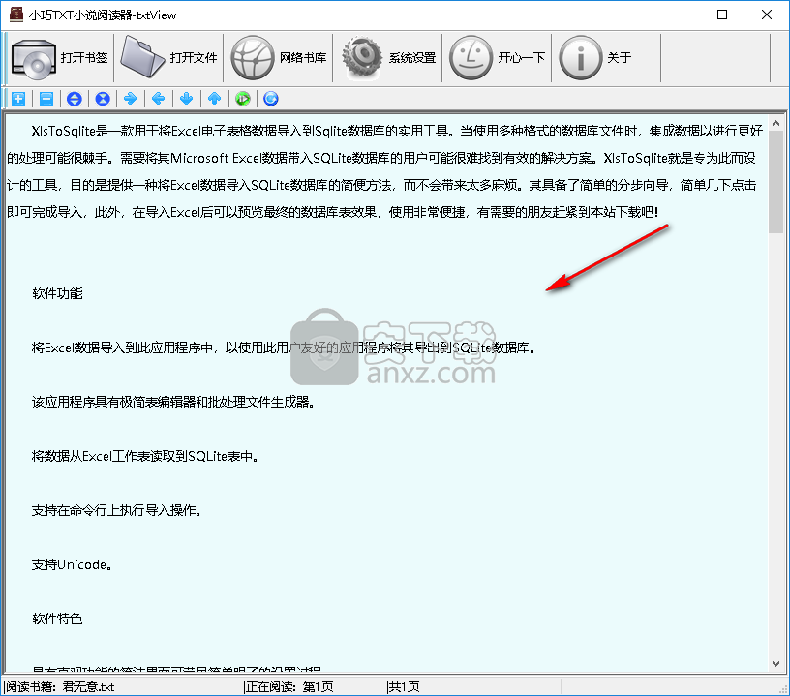The image size is (790, 696).
Task: Open the 打开书签 bookmark button
Action: tap(60, 58)
